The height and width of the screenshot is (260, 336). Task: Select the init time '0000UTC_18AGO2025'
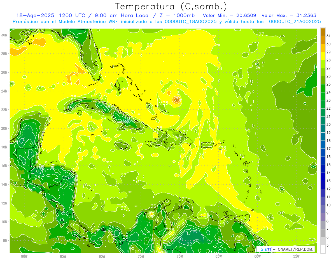(191, 21)
